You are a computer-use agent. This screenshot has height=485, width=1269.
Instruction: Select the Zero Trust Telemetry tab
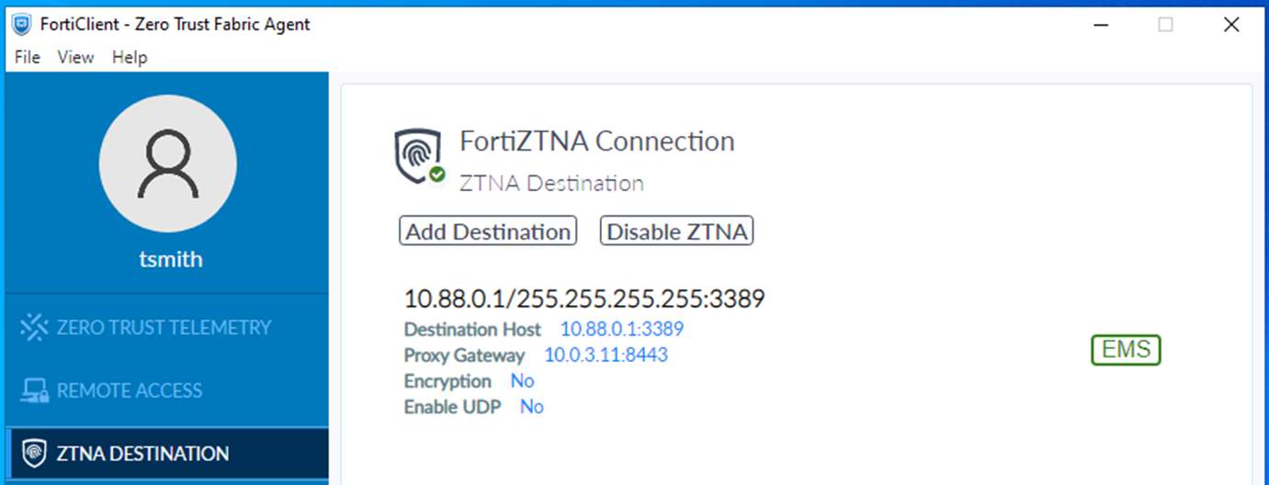(164, 327)
